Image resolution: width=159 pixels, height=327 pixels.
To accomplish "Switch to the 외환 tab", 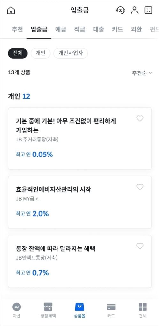I will tap(136, 29).
